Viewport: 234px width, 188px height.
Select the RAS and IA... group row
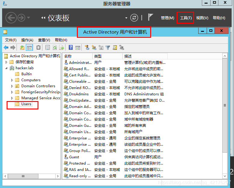pos(115,169)
